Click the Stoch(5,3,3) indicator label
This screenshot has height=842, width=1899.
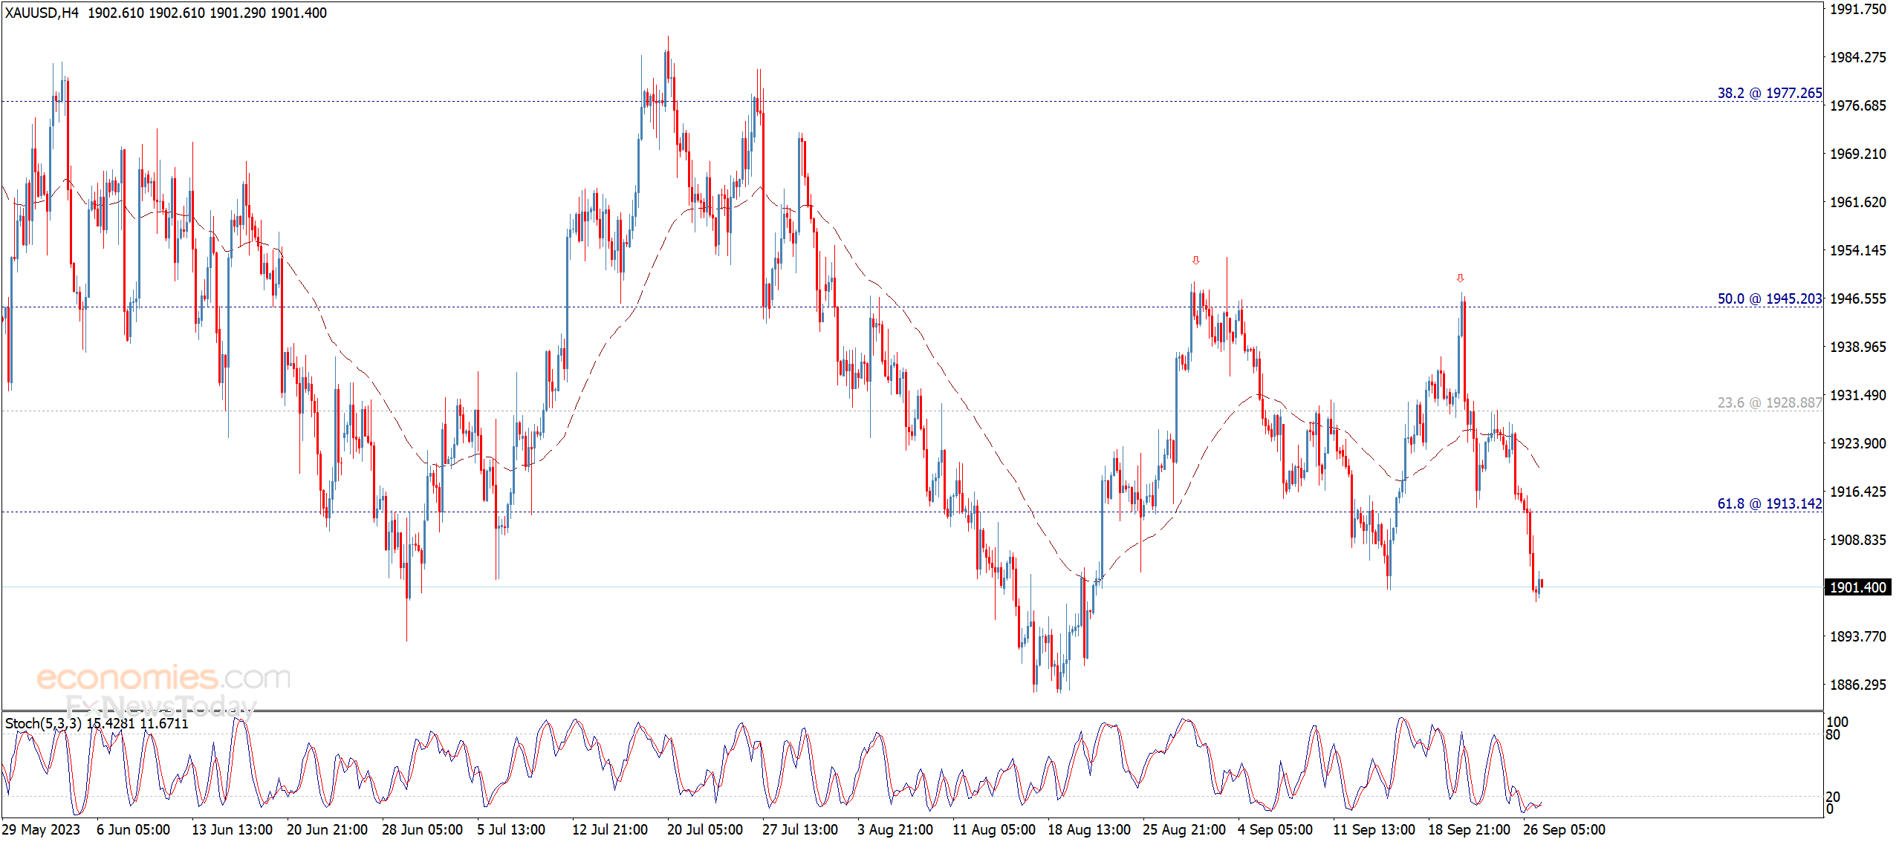43,723
